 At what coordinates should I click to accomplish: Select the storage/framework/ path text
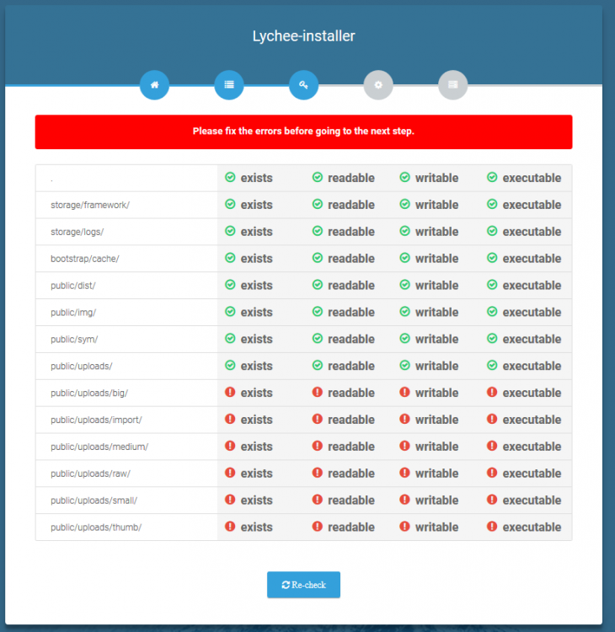90,205
